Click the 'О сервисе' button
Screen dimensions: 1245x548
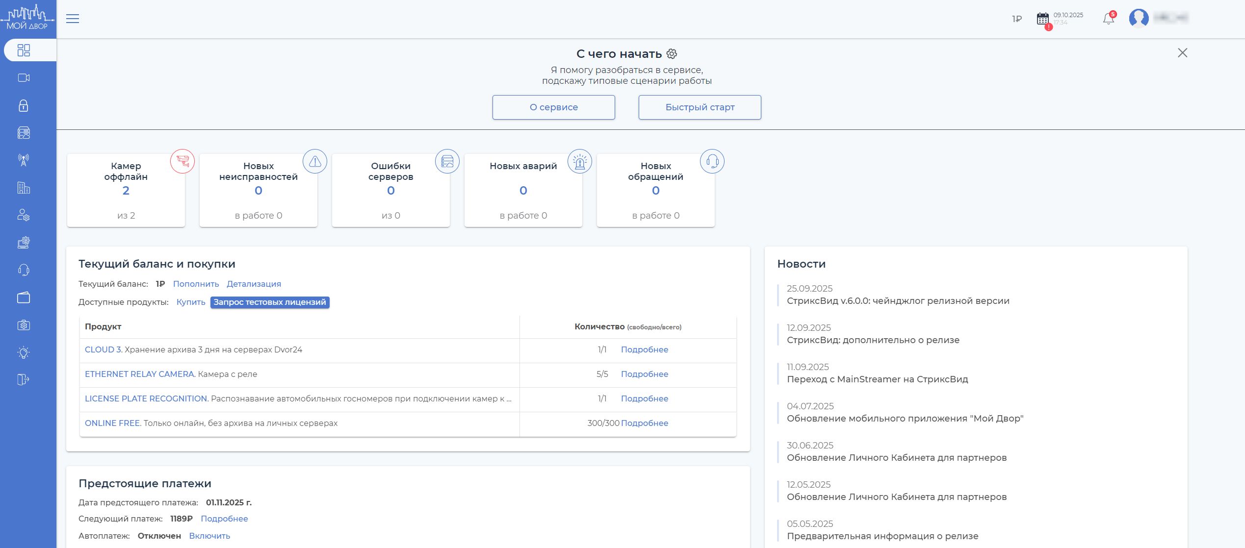pos(553,107)
